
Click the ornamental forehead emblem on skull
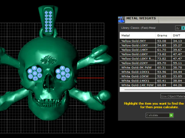point(49,60)
